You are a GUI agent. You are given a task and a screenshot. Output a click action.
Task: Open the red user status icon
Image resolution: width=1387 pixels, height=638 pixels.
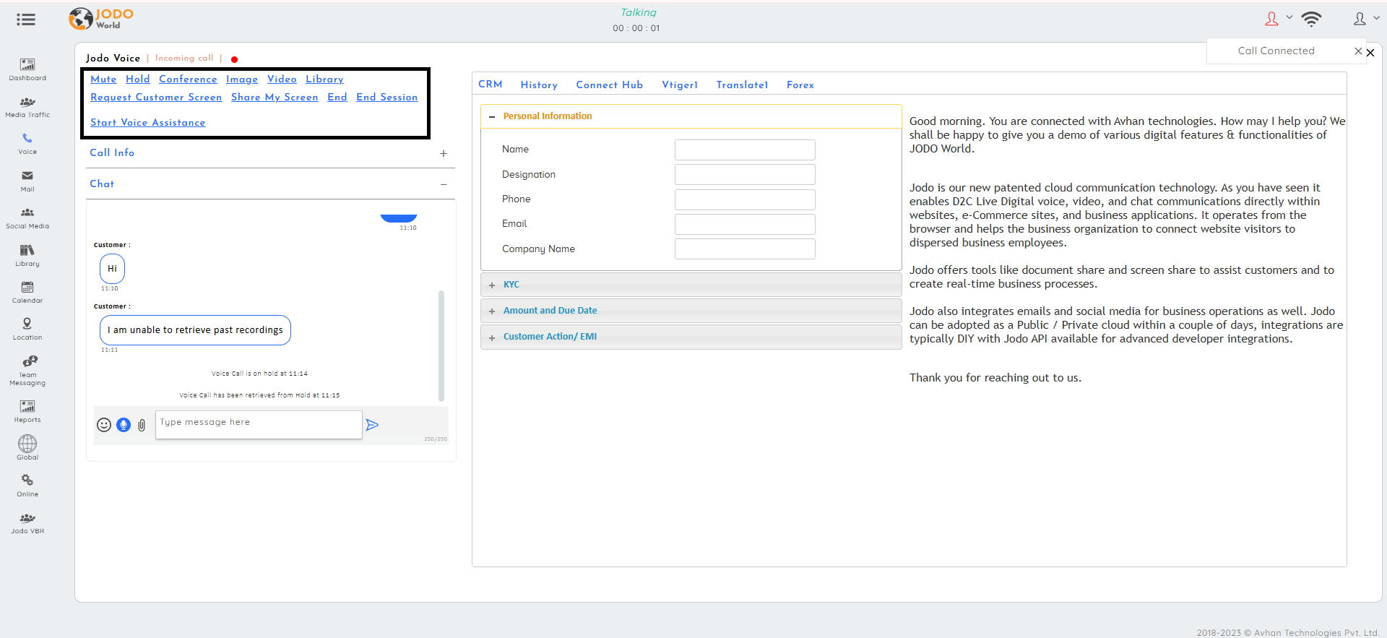pos(1271,19)
